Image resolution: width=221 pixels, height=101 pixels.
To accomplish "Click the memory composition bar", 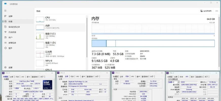I will pos(153,43).
